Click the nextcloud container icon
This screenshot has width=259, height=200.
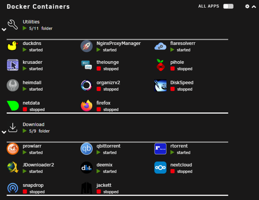[x=160, y=168]
